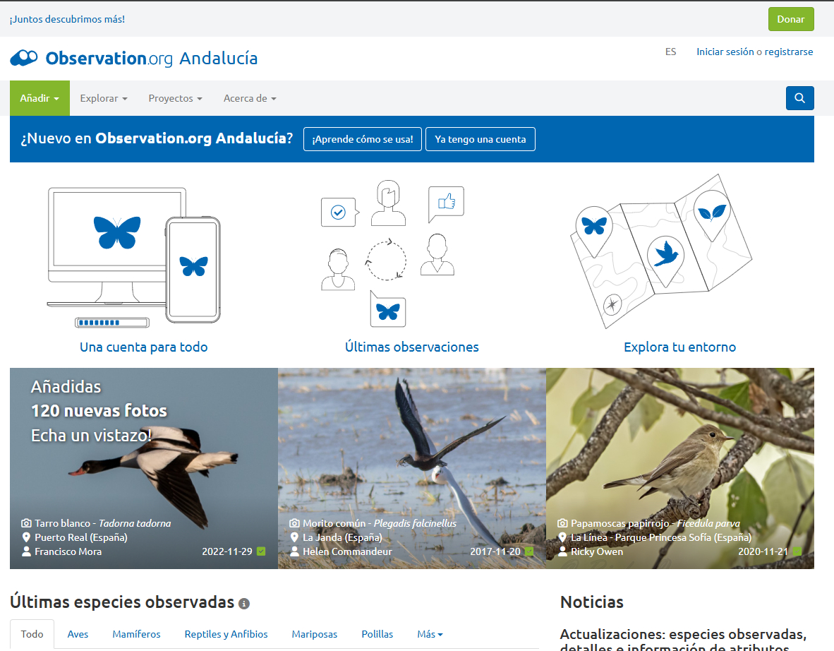
Task: Switch to the Aves tab
Action: (78, 634)
